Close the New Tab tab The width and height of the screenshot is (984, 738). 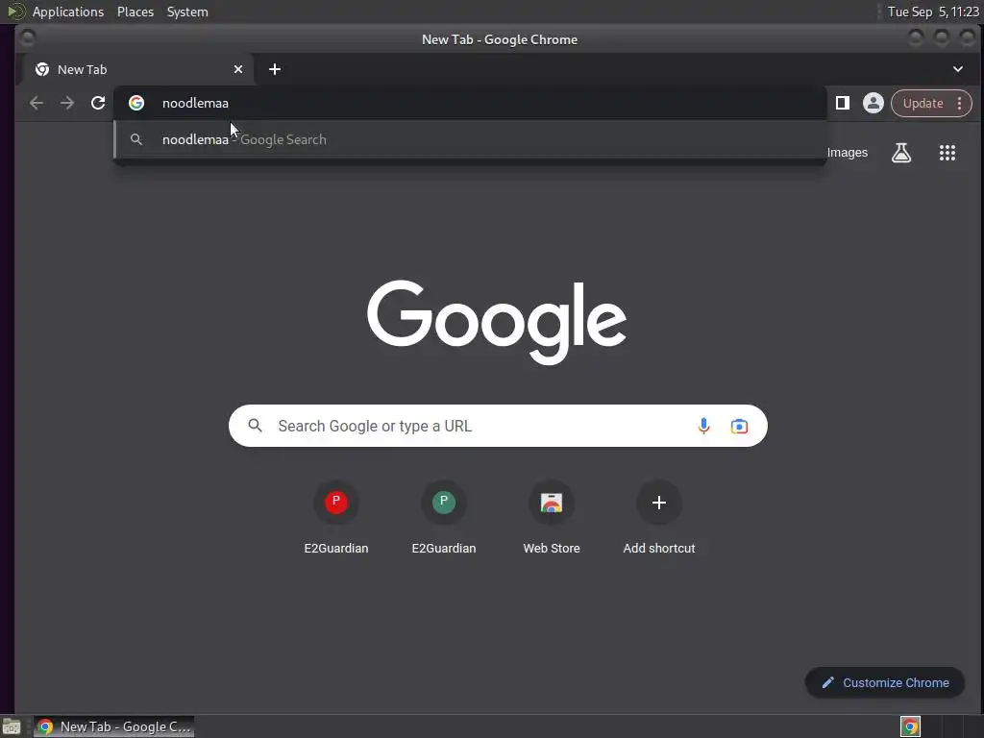(238, 69)
